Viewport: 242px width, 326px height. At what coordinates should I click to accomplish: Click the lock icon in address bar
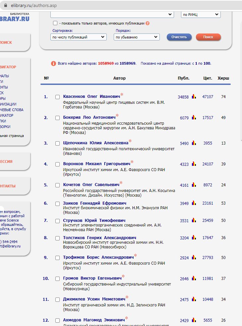(x=6, y=5)
